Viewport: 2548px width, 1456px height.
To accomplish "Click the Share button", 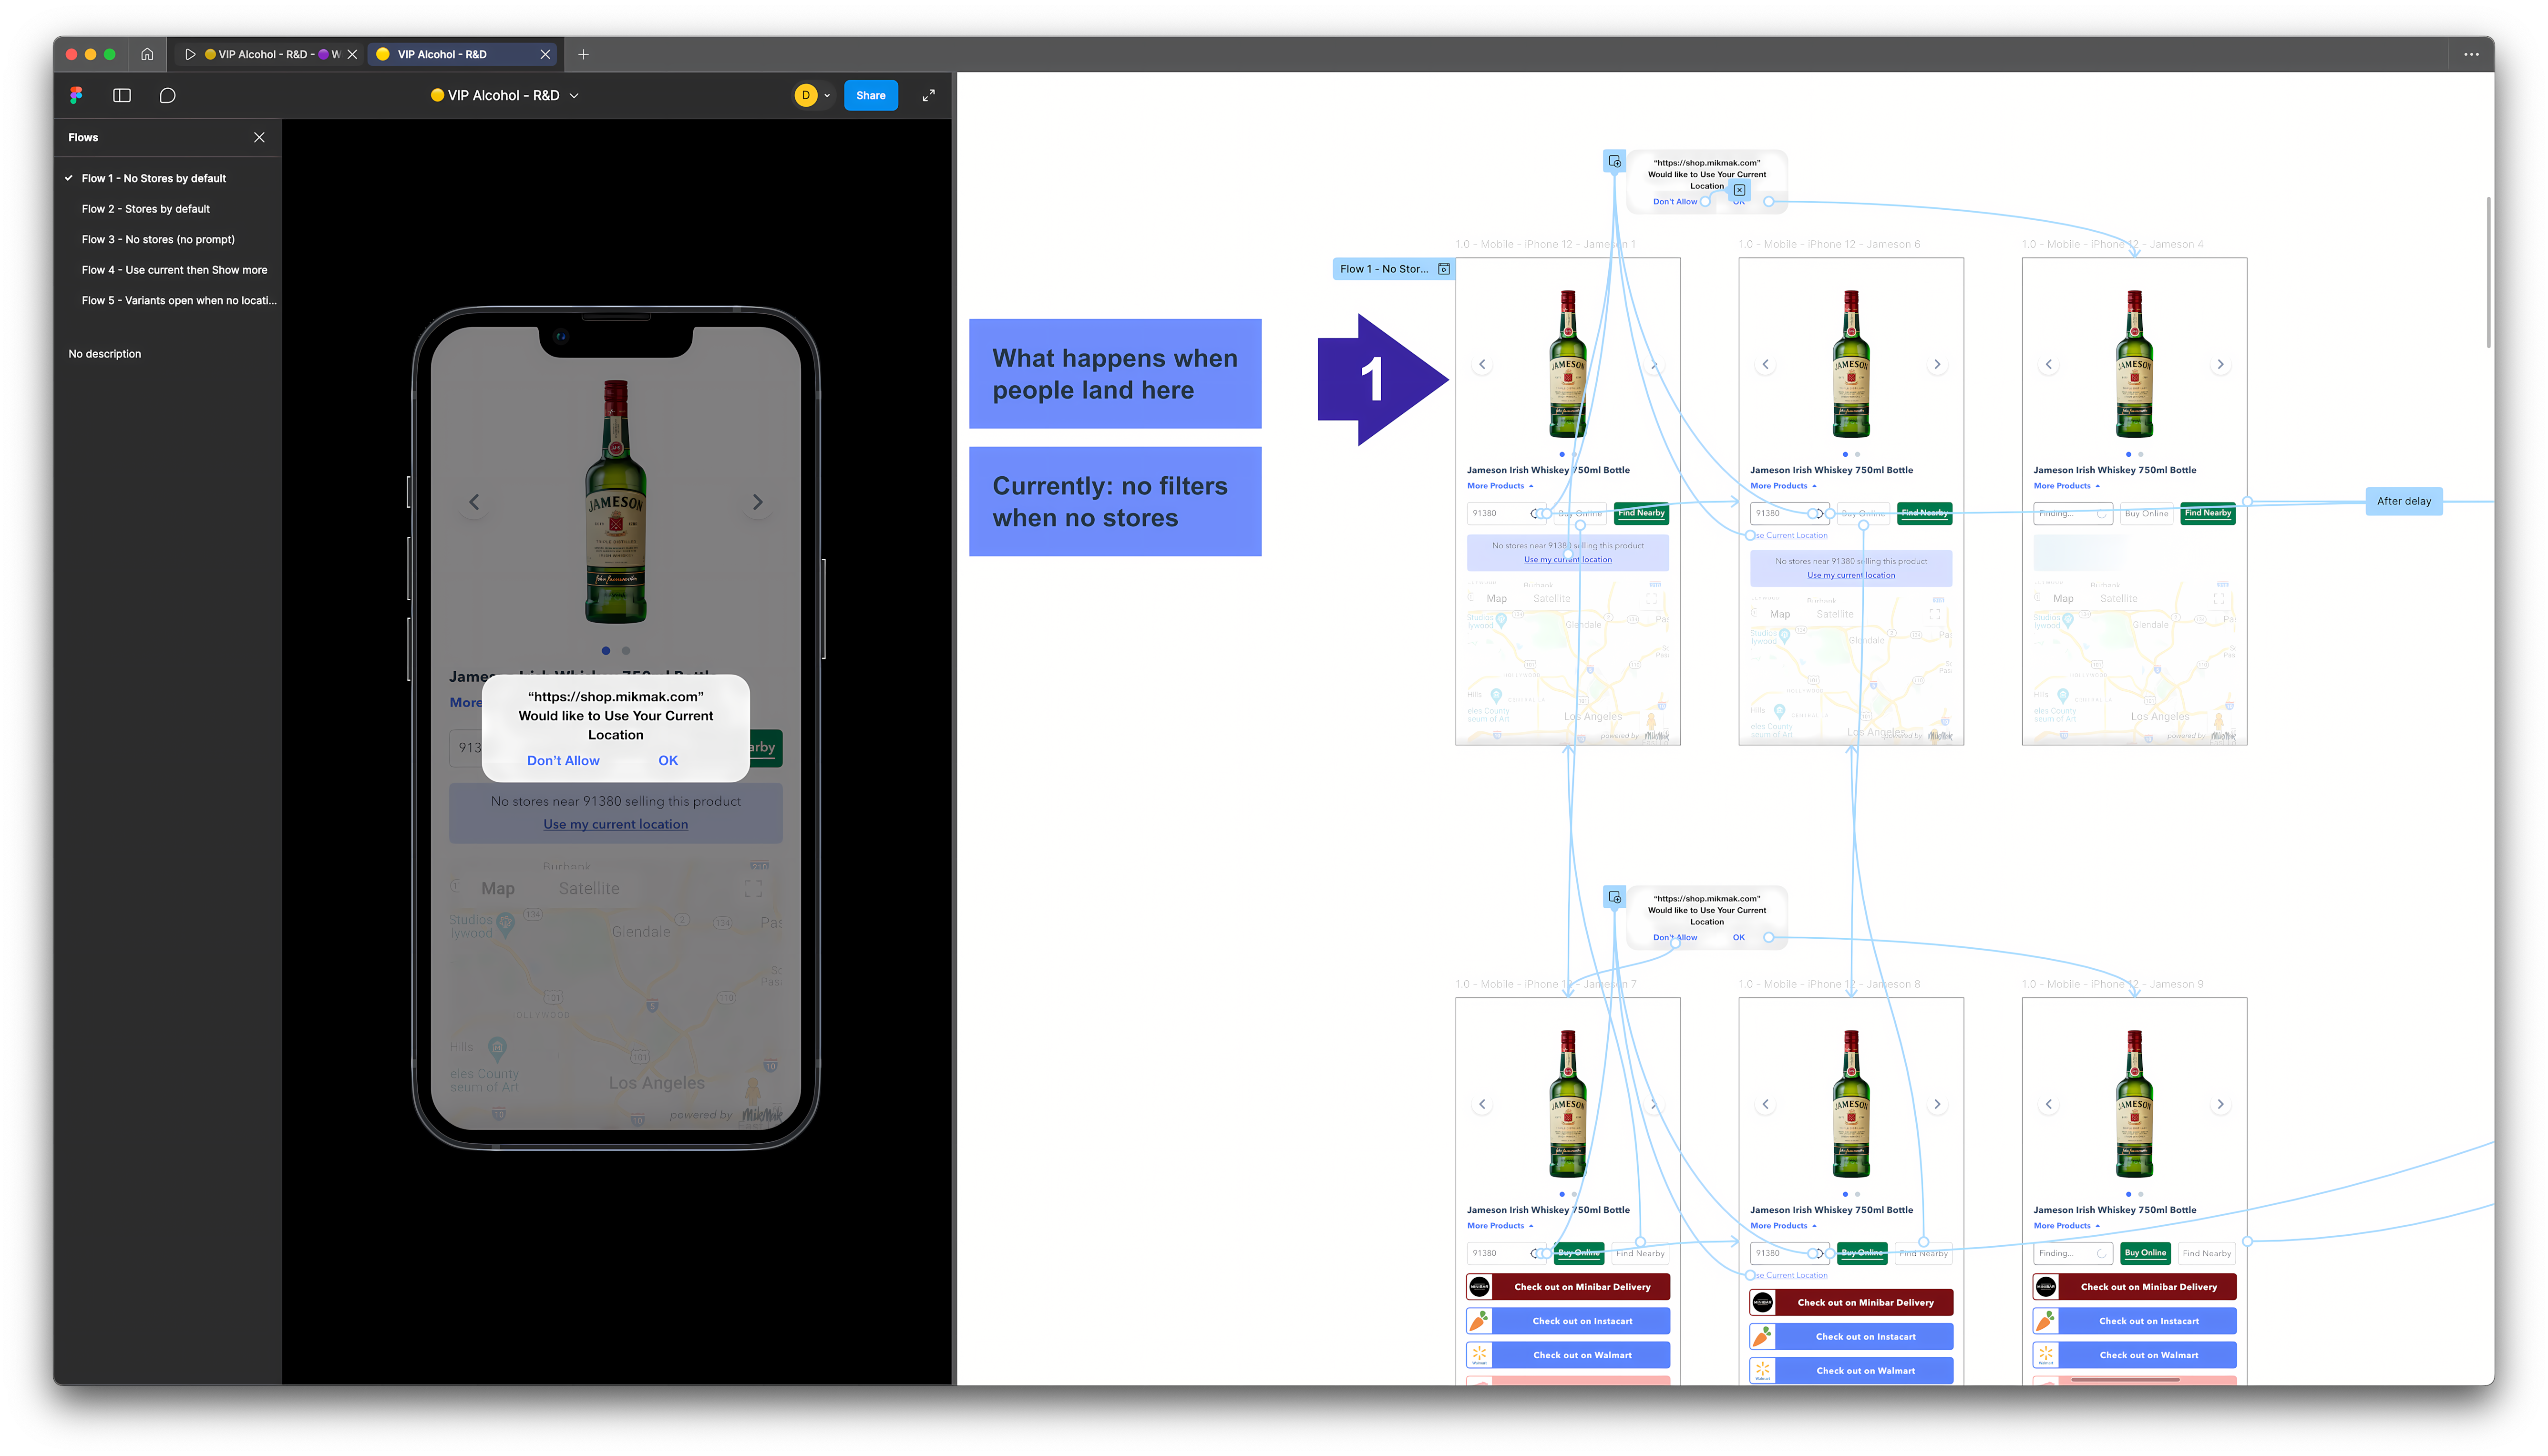I will click(x=869, y=95).
